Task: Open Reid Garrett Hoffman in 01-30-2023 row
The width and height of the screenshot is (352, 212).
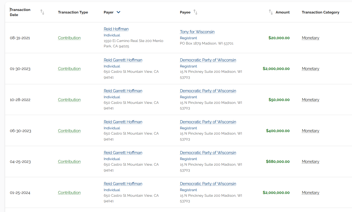Action: (123, 60)
